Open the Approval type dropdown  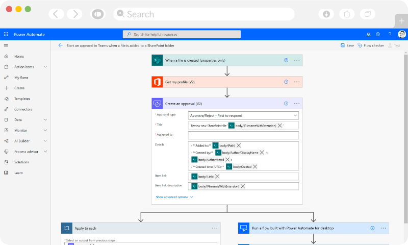tap(243, 115)
